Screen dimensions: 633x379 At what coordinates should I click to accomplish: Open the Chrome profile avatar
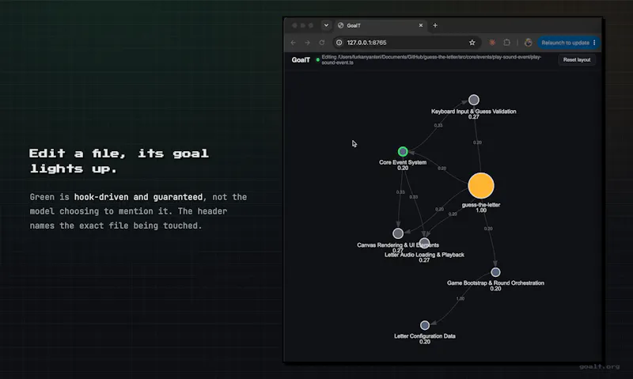click(x=528, y=43)
